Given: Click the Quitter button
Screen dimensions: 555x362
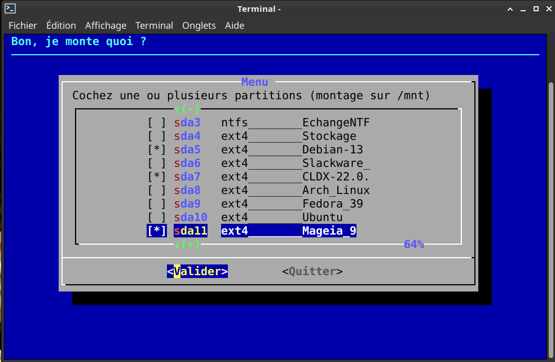Looking at the screenshot, I should click(x=312, y=271).
